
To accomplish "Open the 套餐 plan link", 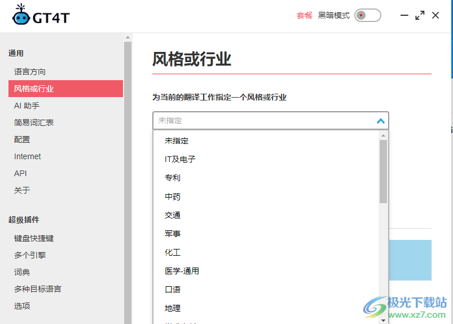I will pyautogui.click(x=304, y=15).
